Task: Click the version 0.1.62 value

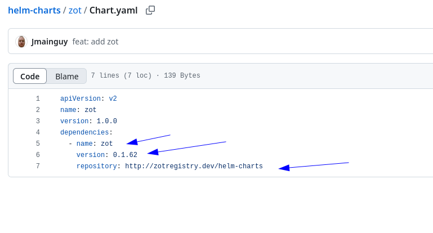Action: click(125, 155)
